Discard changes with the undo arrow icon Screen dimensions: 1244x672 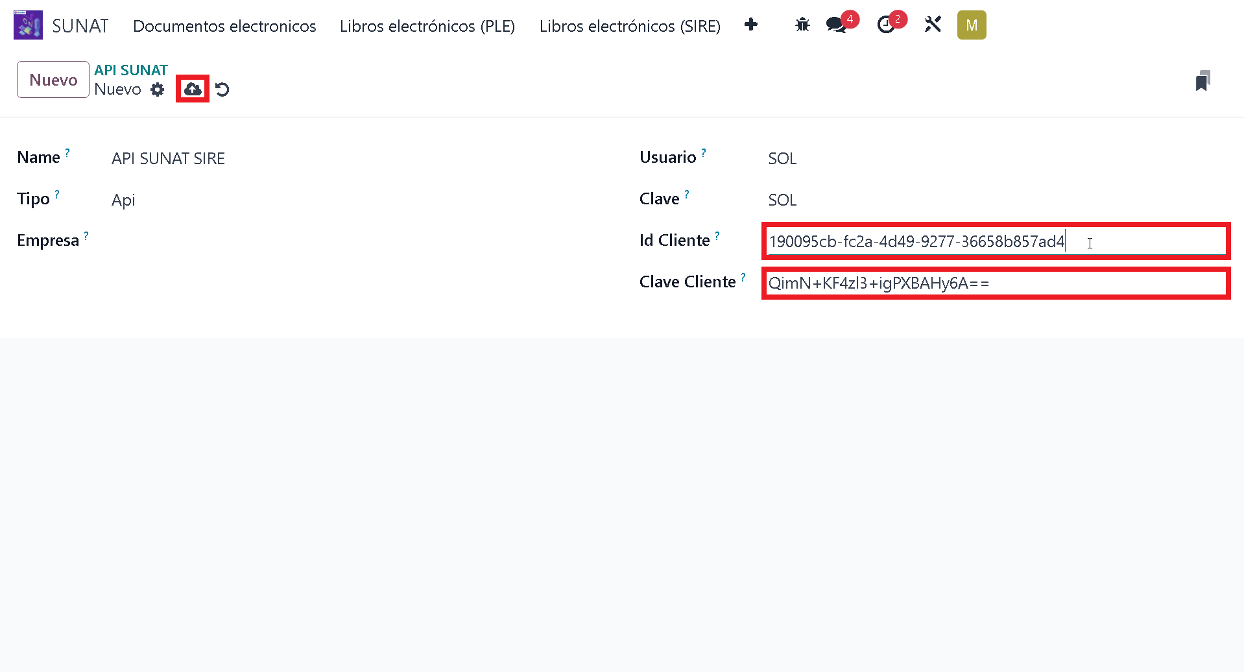222,90
